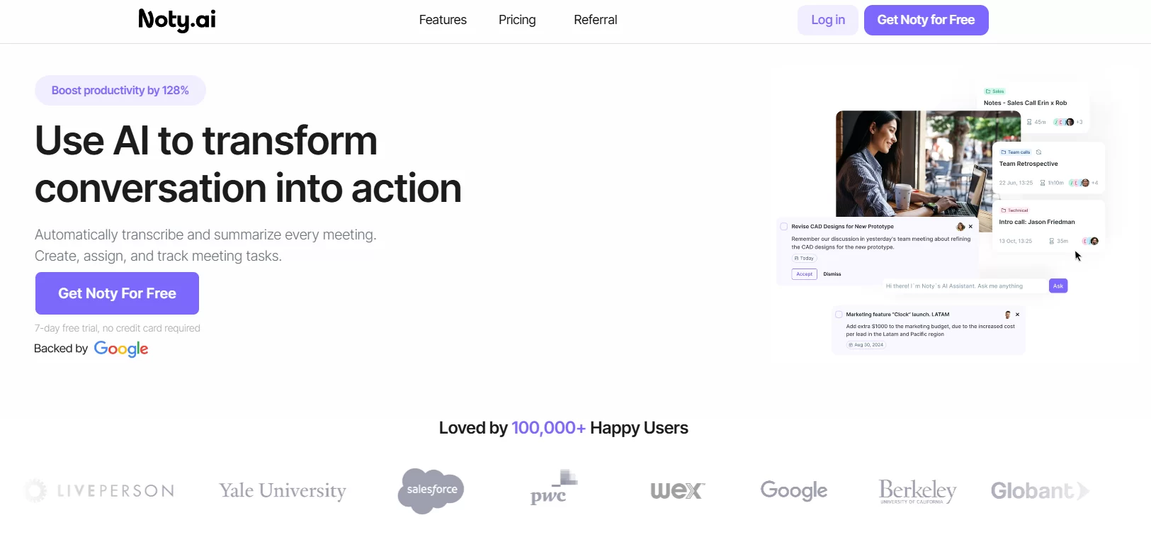Go to the Pricing page
The width and height of the screenshot is (1151, 542).
click(517, 20)
